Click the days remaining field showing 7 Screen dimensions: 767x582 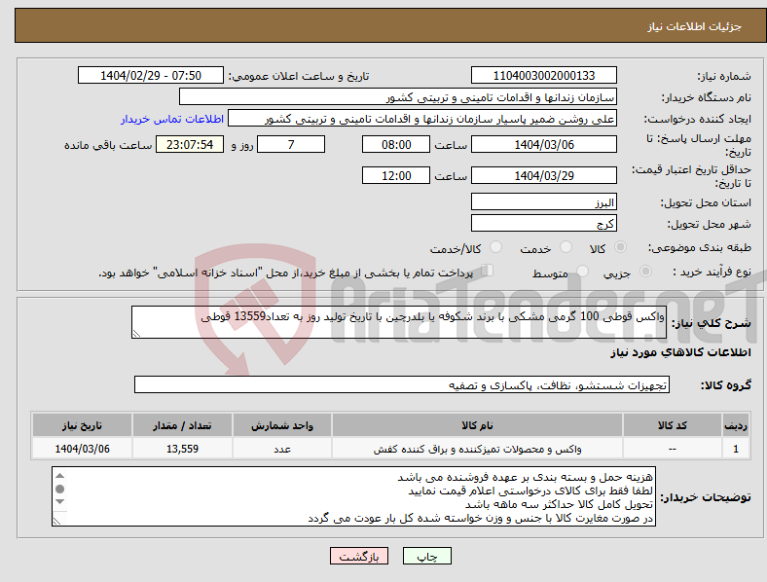(x=291, y=144)
